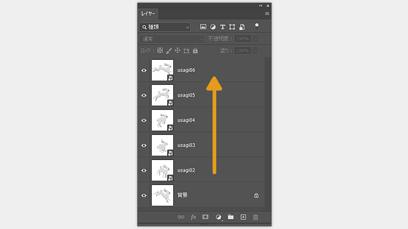
Task: Lock transparent pixels
Action: coord(160,50)
